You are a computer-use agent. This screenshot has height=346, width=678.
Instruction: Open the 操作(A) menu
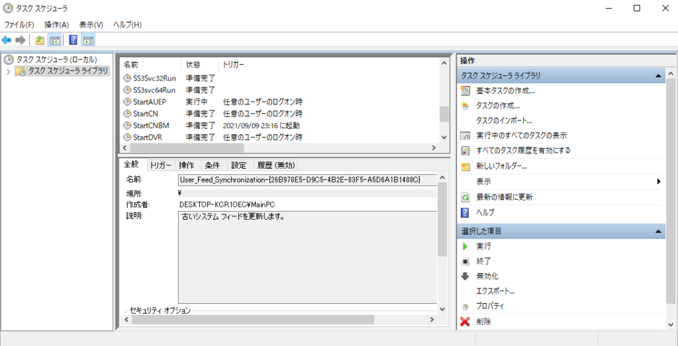pyautogui.click(x=56, y=24)
